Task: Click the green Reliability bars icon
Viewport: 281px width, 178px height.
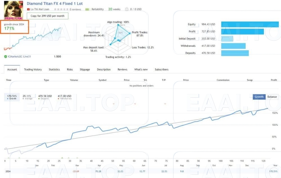Action: pyautogui.click(x=87, y=9)
